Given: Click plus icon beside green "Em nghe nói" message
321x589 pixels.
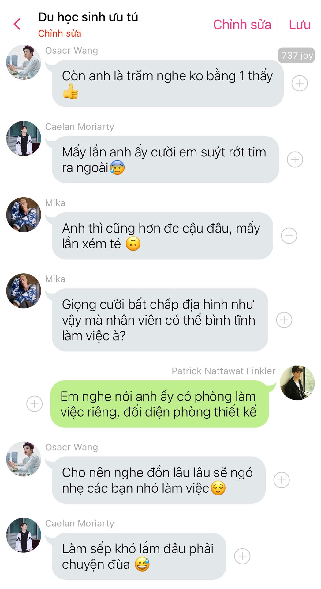Looking at the screenshot, I should (35, 404).
